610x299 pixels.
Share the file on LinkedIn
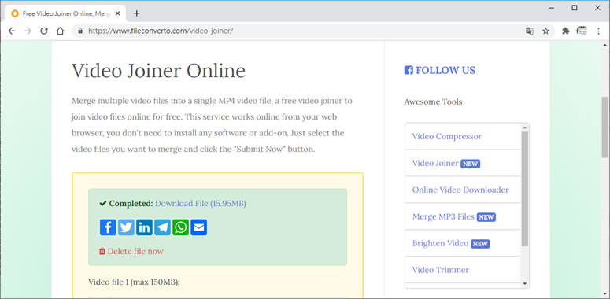tap(144, 227)
